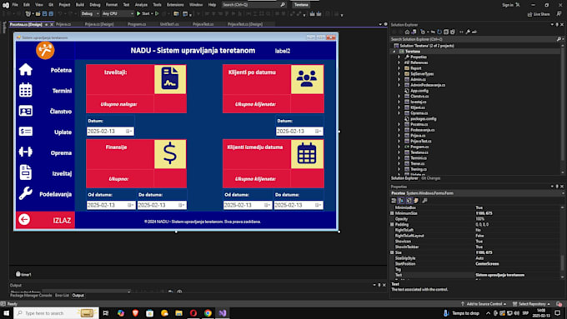Switch to the Program.cs tab

pyautogui.click(x=137, y=24)
